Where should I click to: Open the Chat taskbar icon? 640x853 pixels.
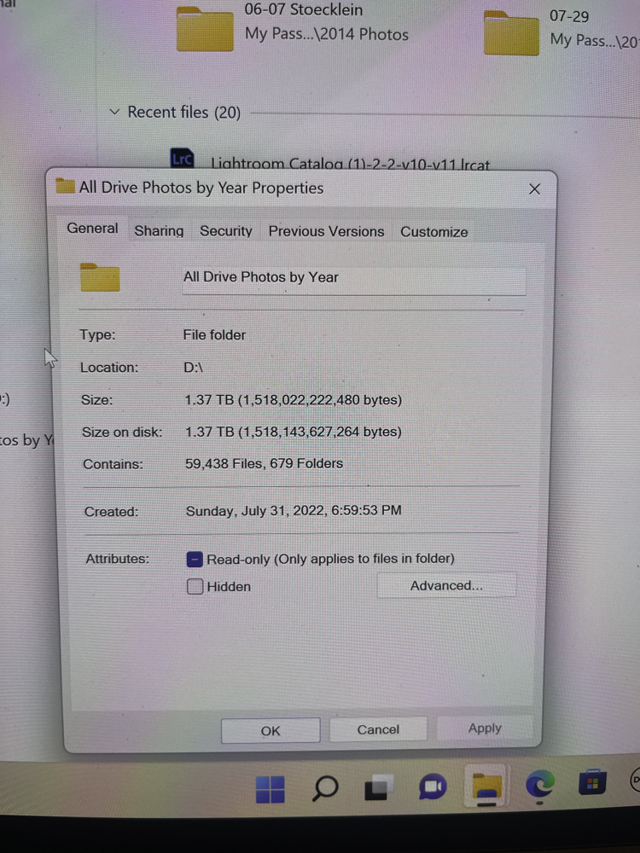click(x=433, y=786)
